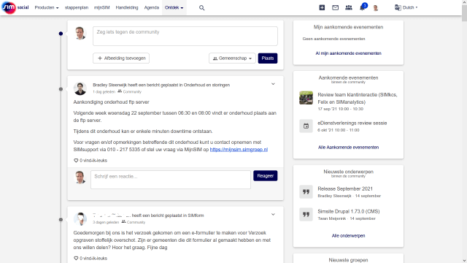Click quote icon beside Release September 2021
This screenshot has height=263, width=467.
(306, 191)
